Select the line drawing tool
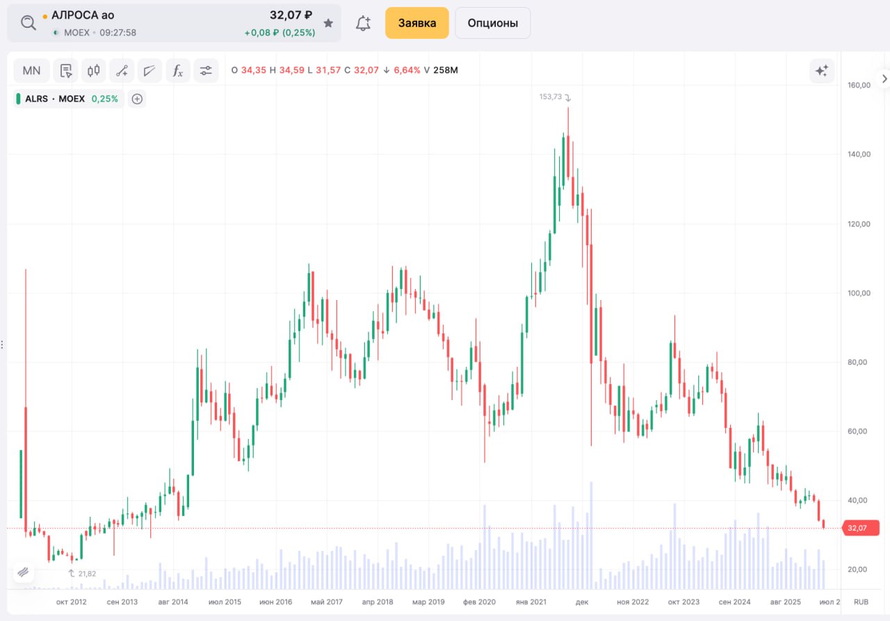This screenshot has width=890, height=621. (122, 70)
